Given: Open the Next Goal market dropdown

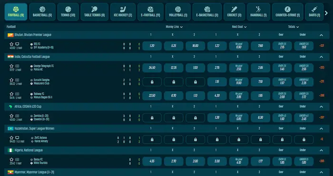Looking at the screenshot, I should point(239,27).
